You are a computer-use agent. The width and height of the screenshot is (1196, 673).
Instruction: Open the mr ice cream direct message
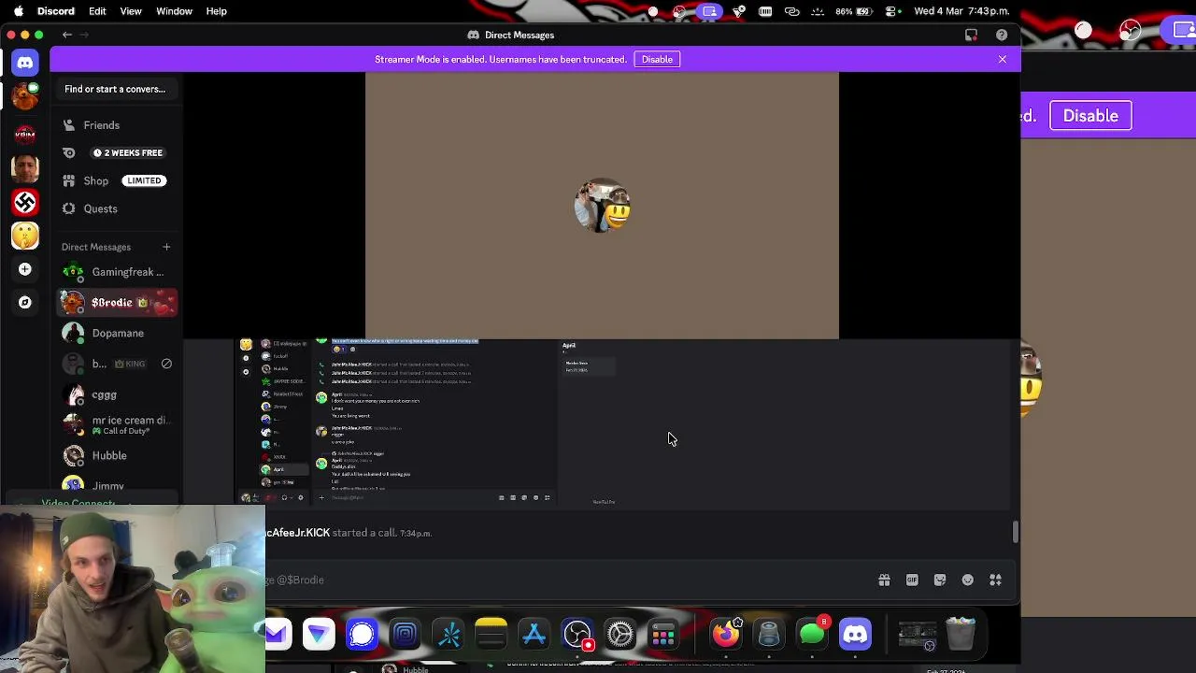pyautogui.click(x=117, y=425)
